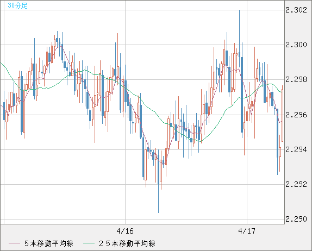Screen dimensions: 312x251
Task: Click the 5本移動平均線 legend label
Action: (49, 243)
